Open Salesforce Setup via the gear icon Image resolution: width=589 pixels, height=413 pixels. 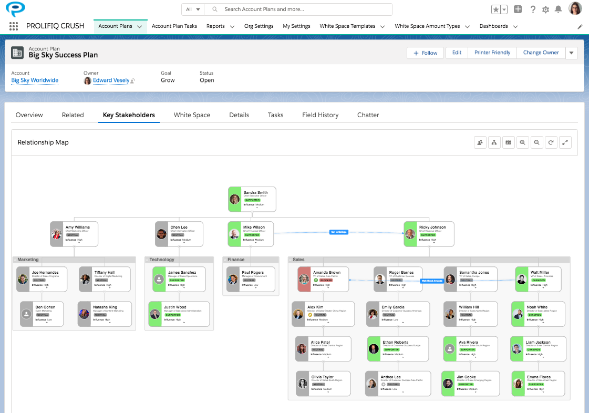(x=545, y=9)
